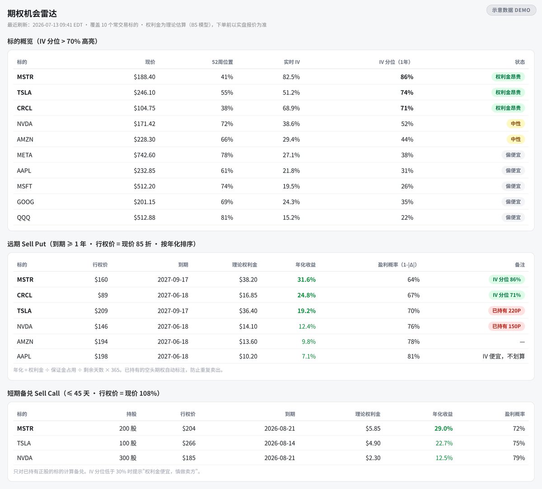Click MSTR ticker in Sell Call table
The height and width of the screenshot is (489, 542).
coord(25,428)
